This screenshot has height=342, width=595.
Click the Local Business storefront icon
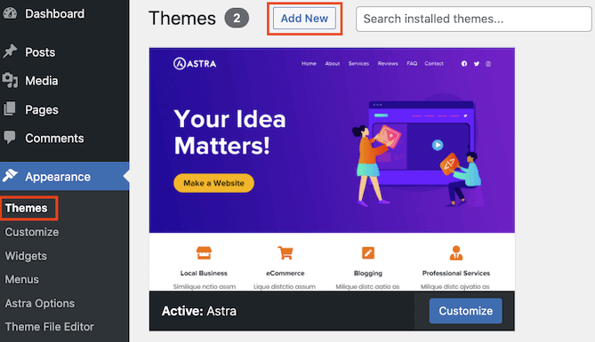(204, 253)
